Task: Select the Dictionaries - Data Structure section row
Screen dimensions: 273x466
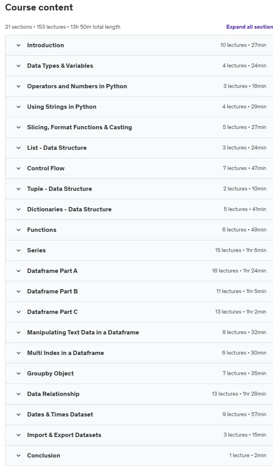Action: (139, 209)
